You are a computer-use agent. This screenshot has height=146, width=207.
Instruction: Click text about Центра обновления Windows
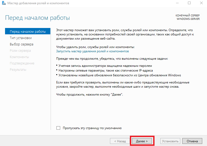coord(120,75)
